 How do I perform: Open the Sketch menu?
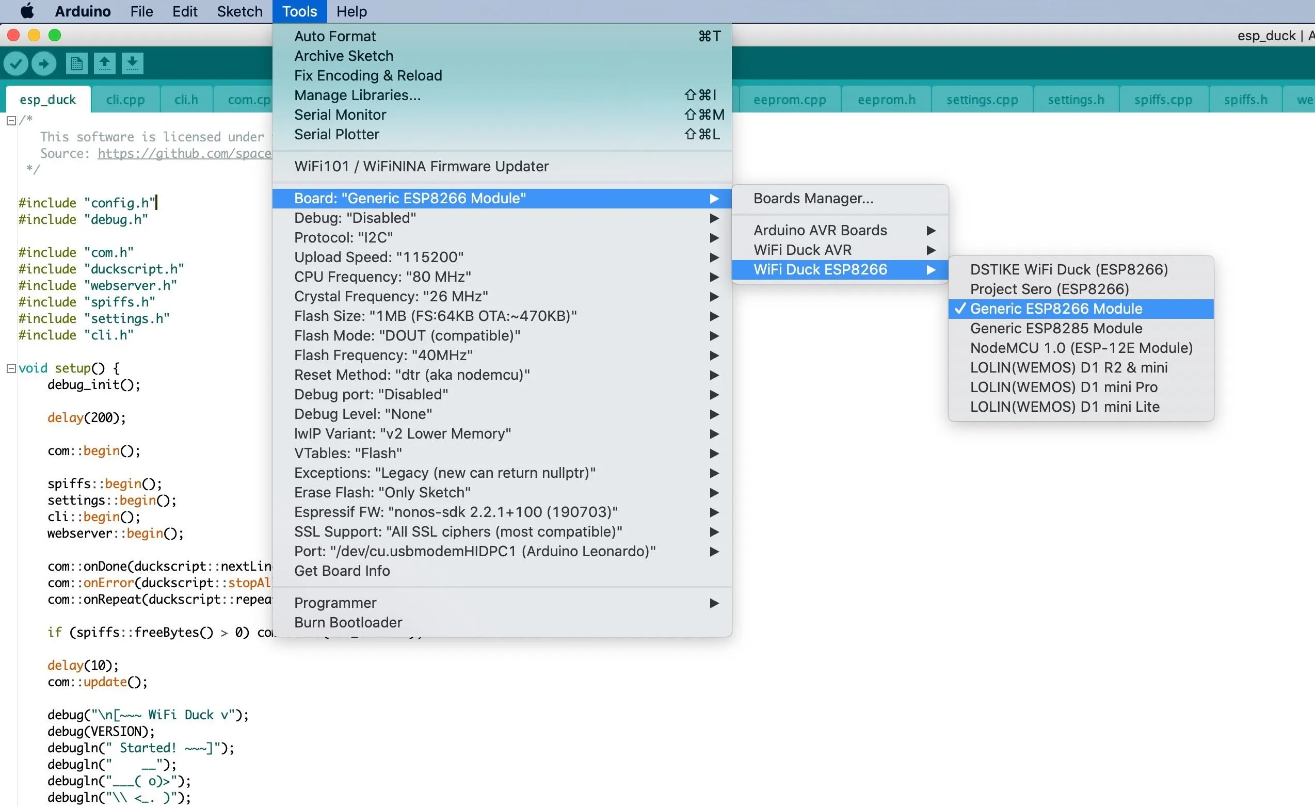pos(239,11)
